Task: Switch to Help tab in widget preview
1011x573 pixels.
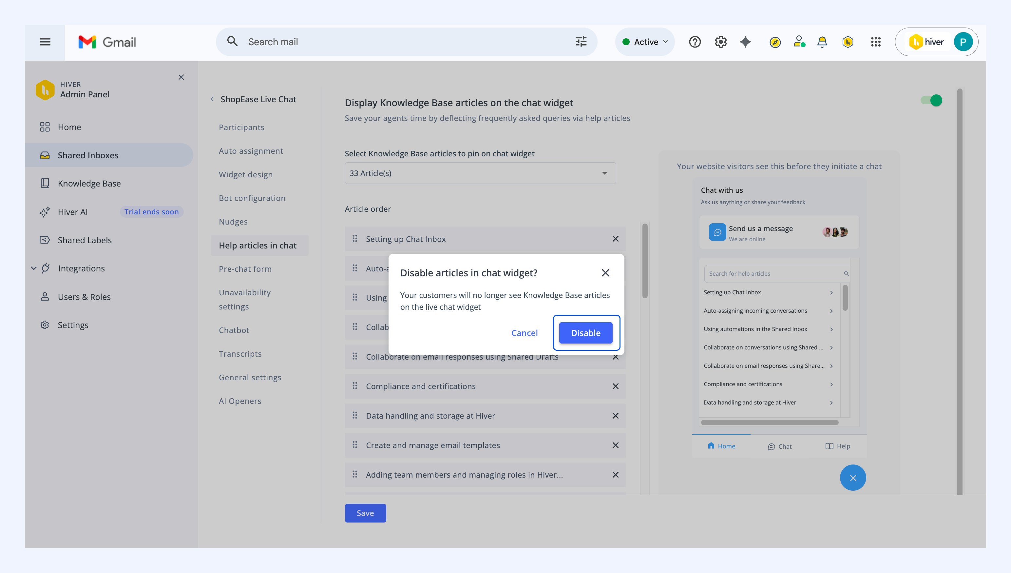Action: click(838, 446)
